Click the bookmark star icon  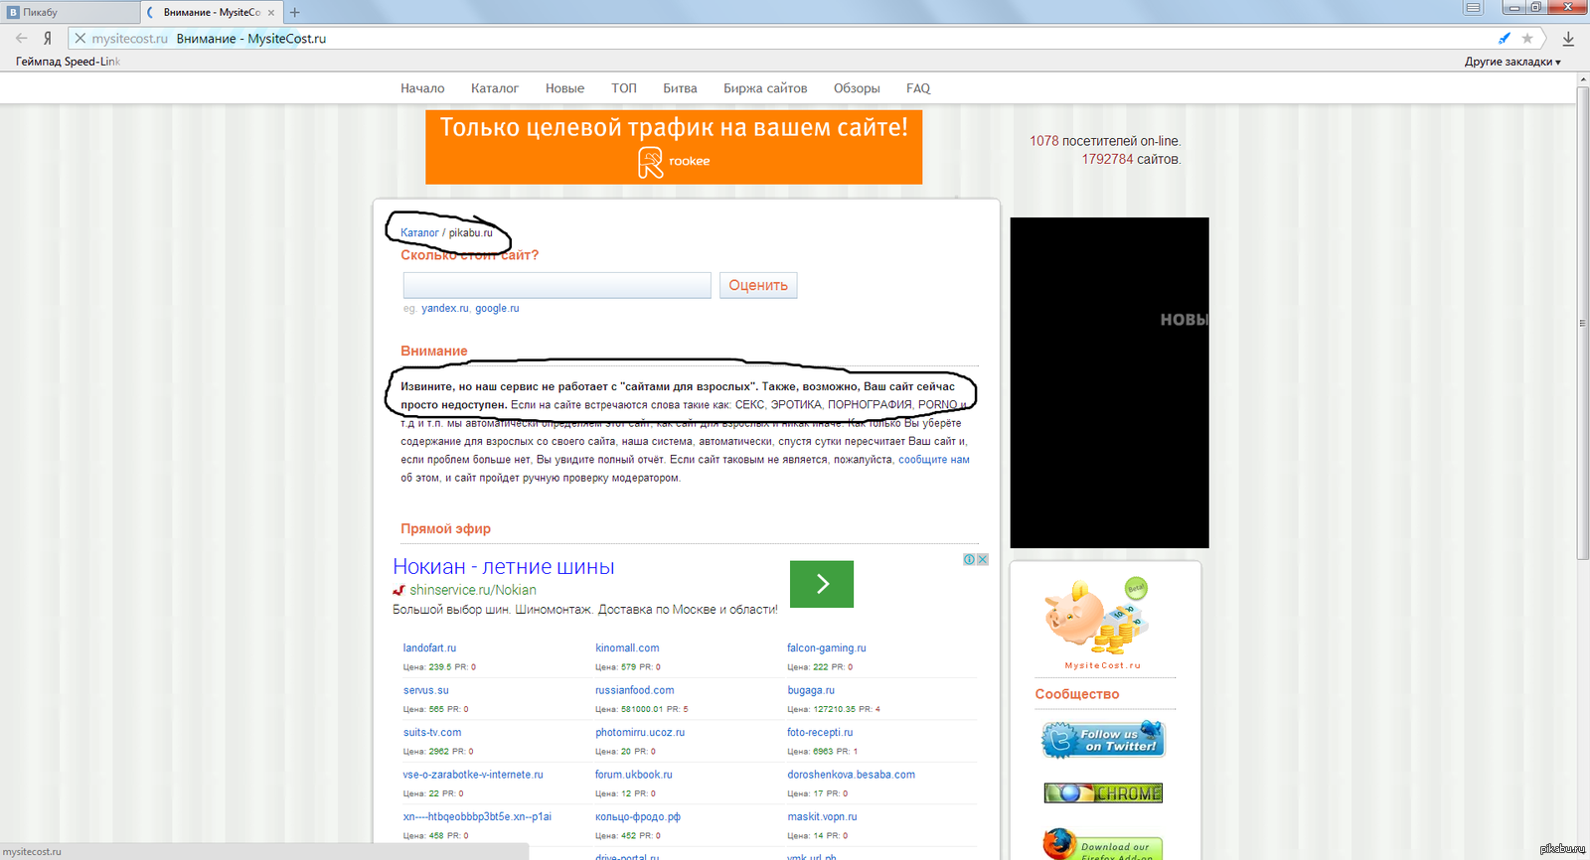coord(1527,38)
